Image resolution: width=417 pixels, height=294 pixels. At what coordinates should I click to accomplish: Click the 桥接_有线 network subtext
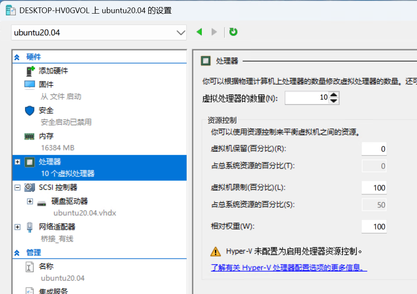pyautogui.click(x=57, y=239)
